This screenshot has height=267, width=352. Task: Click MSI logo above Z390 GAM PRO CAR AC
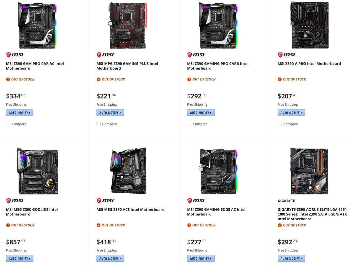[x=15, y=55]
